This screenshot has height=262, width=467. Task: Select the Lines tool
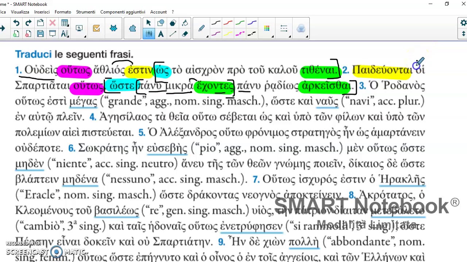click(x=173, y=34)
